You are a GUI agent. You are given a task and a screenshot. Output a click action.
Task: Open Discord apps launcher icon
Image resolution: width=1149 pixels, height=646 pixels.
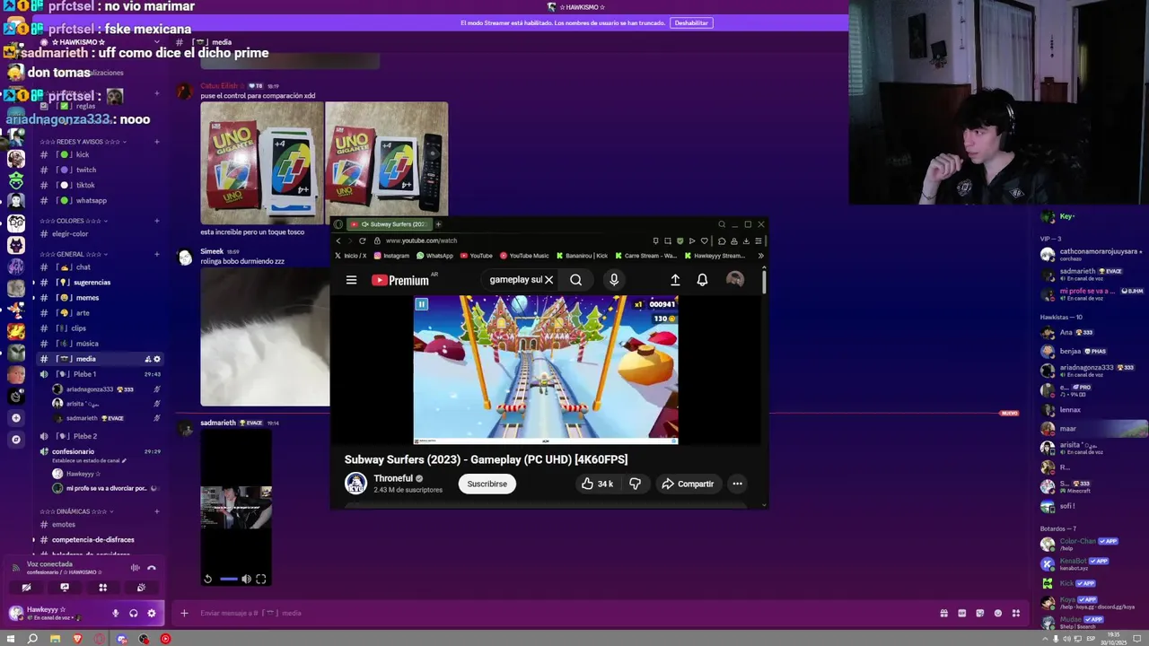(1016, 614)
